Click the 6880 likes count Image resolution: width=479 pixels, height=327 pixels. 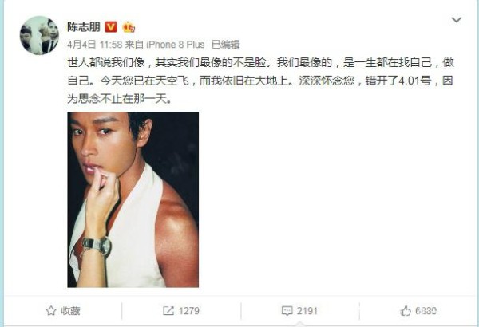point(426,311)
